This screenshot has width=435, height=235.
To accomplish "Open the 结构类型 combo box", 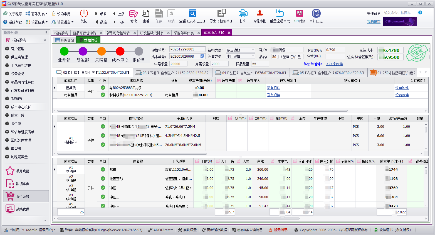I will coord(240,50).
